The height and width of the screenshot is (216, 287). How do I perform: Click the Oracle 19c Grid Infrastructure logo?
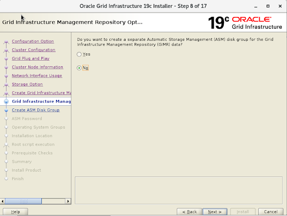[x=245, y=23]
